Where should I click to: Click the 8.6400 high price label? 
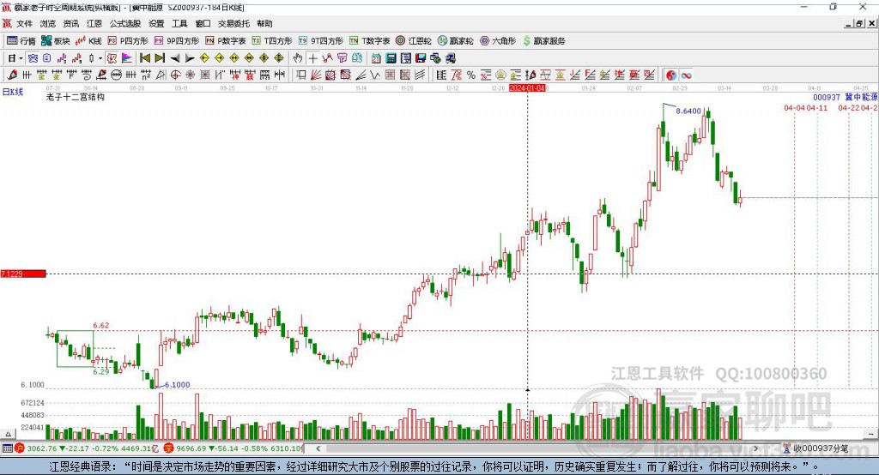click(x=688, y=111)
